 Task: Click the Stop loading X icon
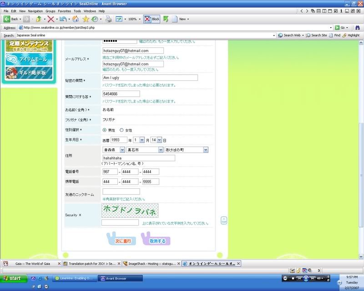(51, 19)
